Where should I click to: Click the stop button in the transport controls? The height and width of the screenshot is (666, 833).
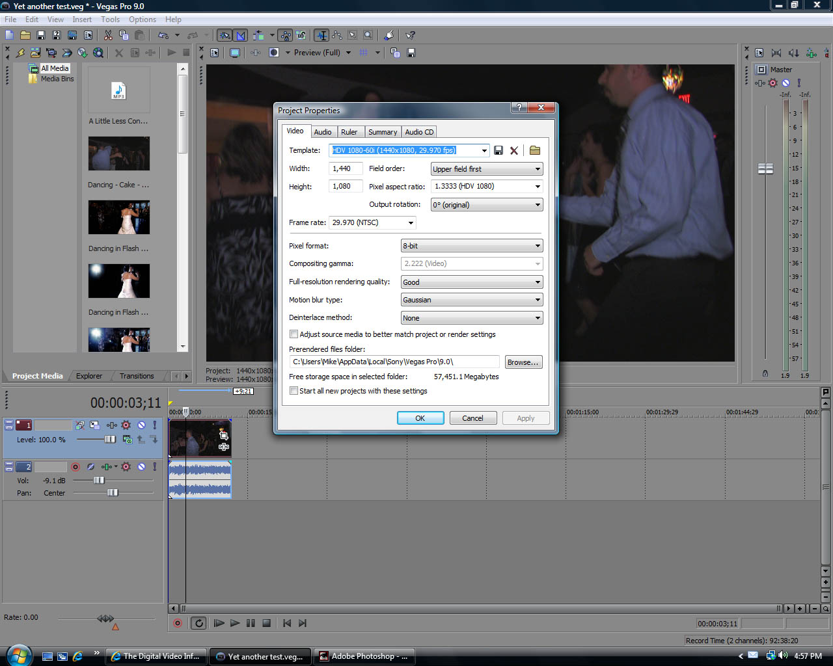(266, 623)
